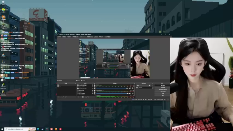
Task: Click the 退出 exit button in controls
Action: pyautogui.click(x=162, y=95)
